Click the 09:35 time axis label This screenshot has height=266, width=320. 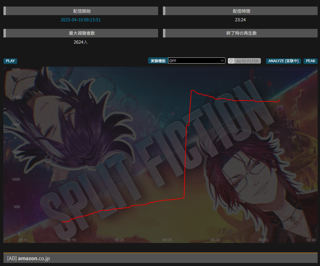pos(263,240)
